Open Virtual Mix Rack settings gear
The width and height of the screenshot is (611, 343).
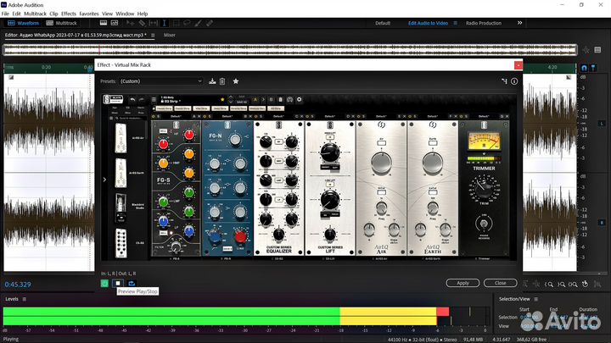[x=300, y=100]
